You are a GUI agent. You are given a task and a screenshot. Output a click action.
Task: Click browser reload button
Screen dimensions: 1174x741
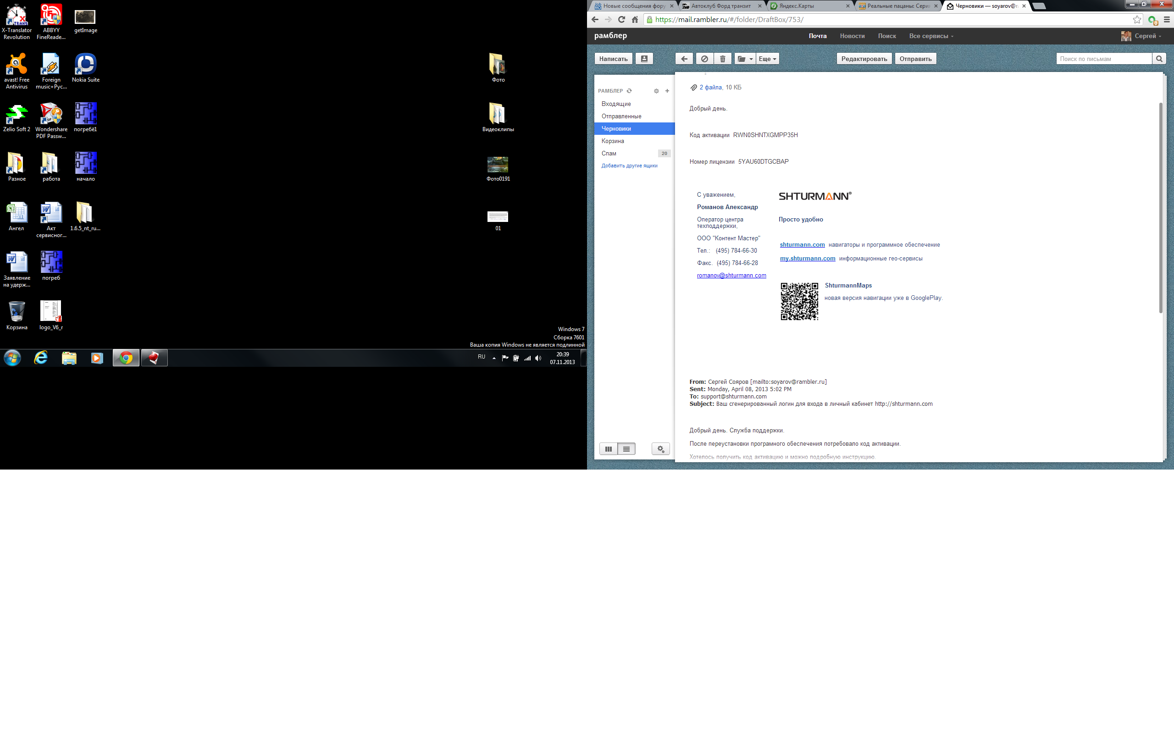621,20
